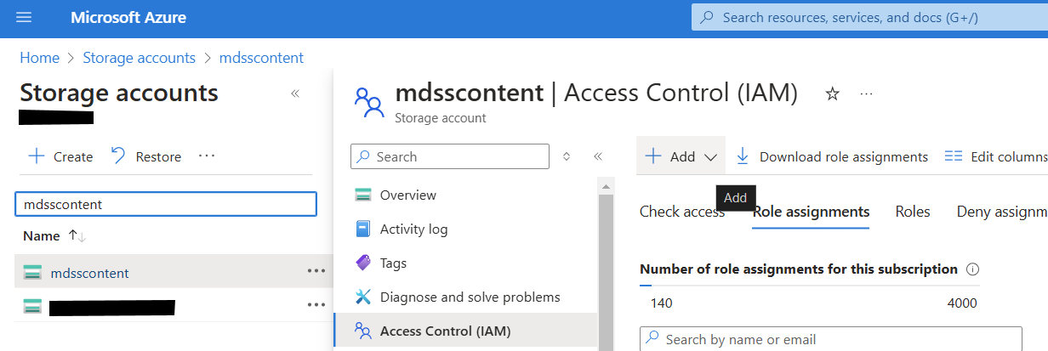Click the storage account filter field
The width and height of the screenshot is (1048, 351).
(x=166, y=204)
